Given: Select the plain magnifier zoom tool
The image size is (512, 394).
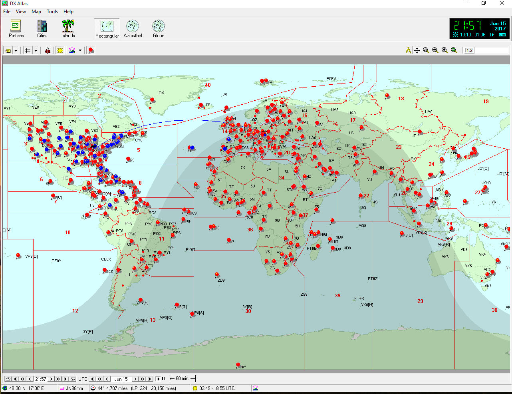Looking at the screenshot, I should pos(426,50).
